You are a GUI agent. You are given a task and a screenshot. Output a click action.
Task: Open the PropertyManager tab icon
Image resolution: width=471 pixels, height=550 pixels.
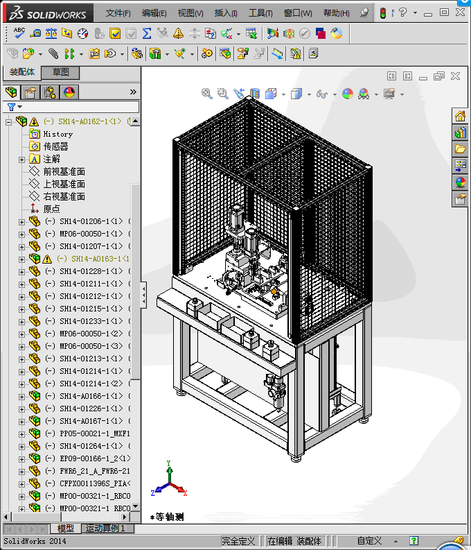[30, 92]
